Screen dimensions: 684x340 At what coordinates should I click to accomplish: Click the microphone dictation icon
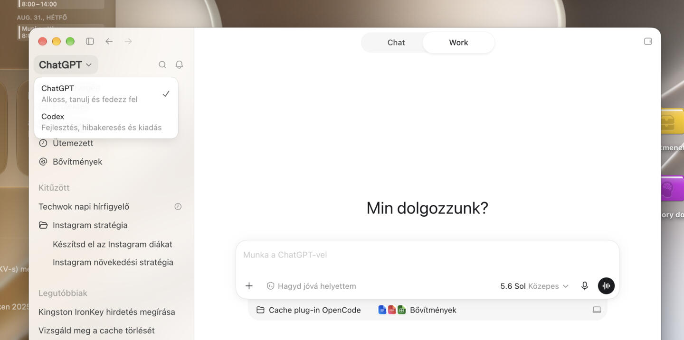tap(585, 286)
